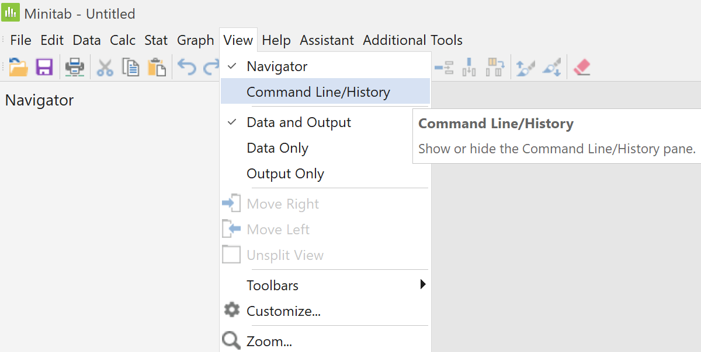
Task: Click the Move Columns toolbar icon
Action: [495, 67]
